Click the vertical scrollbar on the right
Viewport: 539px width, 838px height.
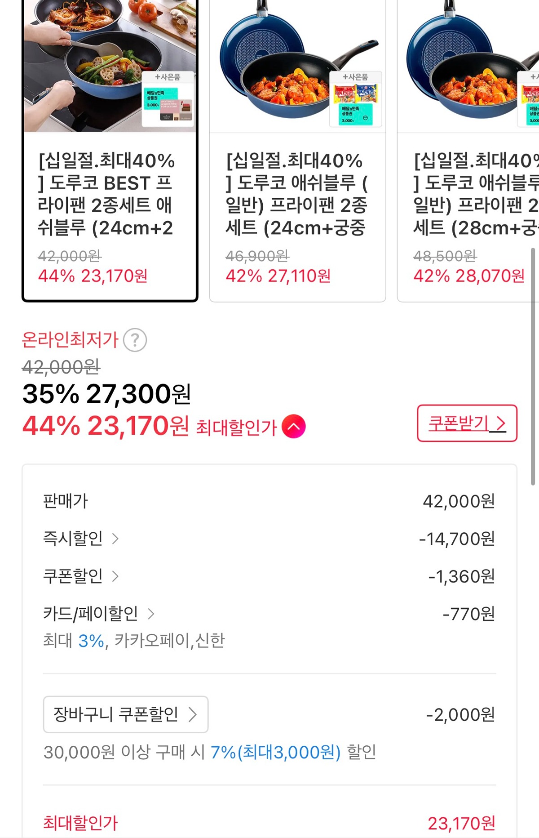533,364
